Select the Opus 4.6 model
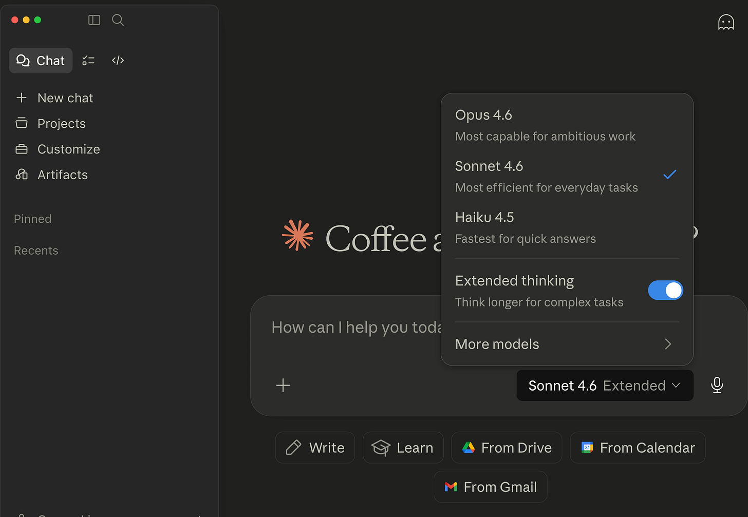The width and height of the screenshot is (748, 517). pyautogui.click(x=567, y=125)
